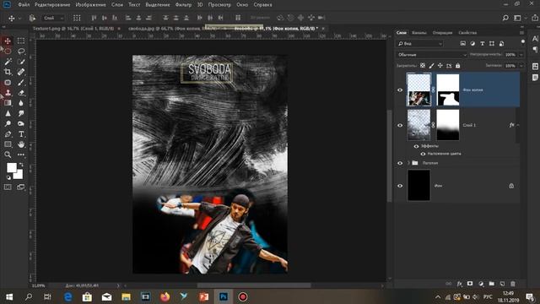Create a new group folder icon
The height and width of the screenshot is (304, 540).
point(491,284)
